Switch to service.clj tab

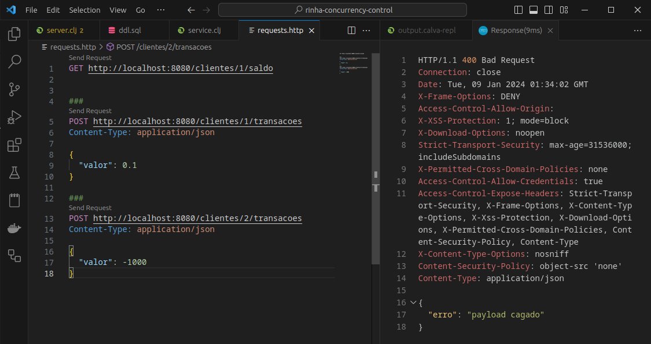point(204,30)
